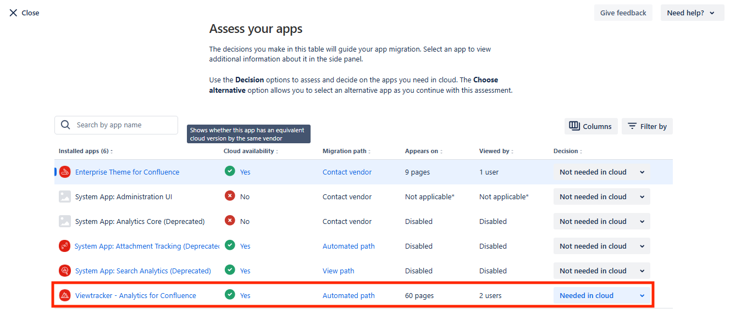Open the Contact vendor link for Enterprise Theme
The height and width of the screenshot is (320, 730).
tap(347, 171)
